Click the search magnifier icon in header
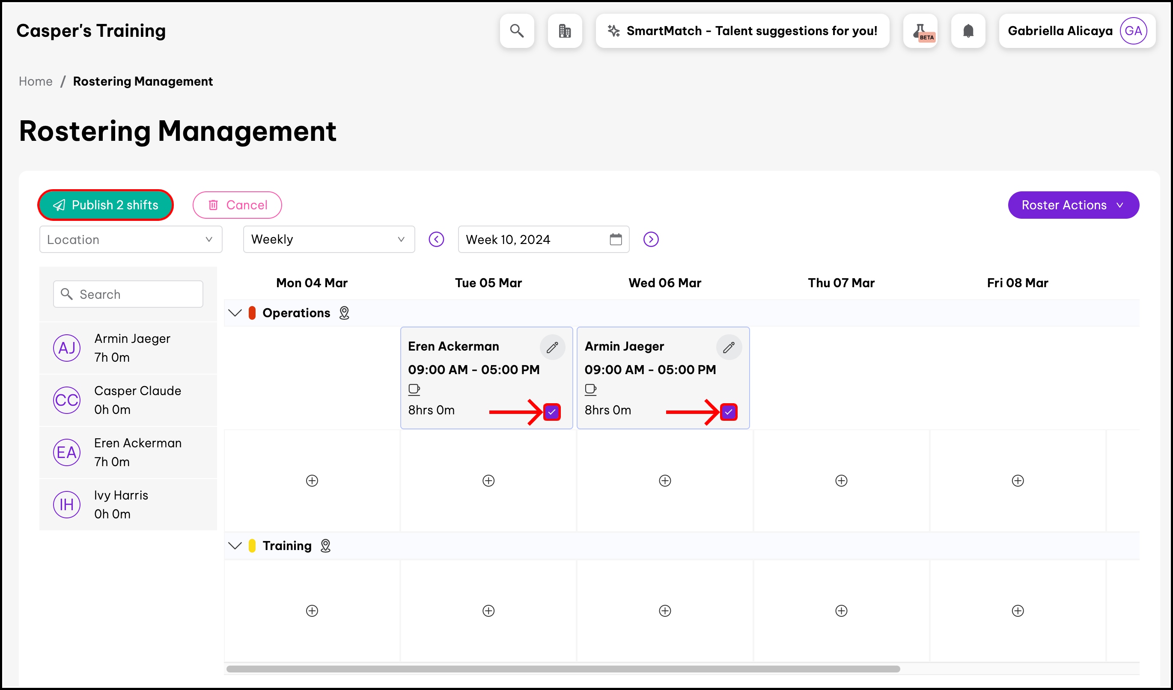This screenshot has height=690, width=1173. [517, 31]
